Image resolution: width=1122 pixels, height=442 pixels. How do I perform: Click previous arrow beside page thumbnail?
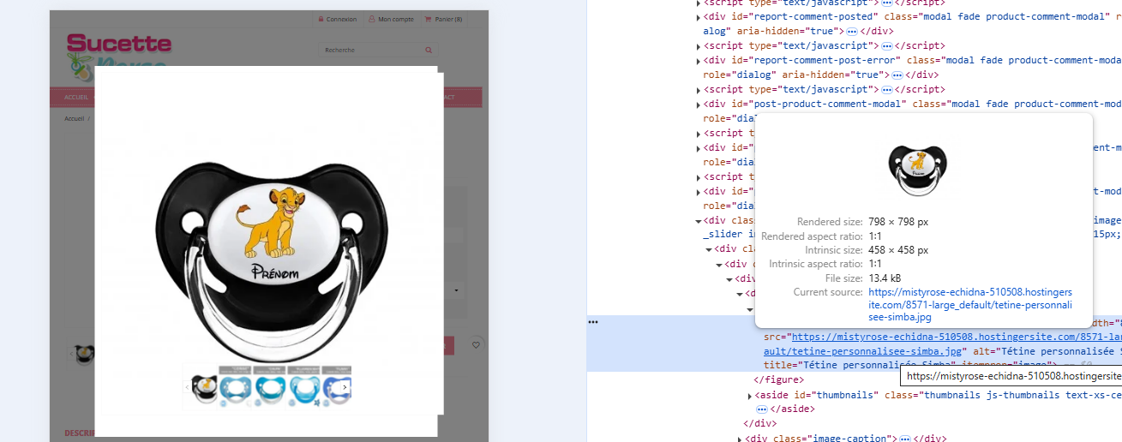click(70, 352)
